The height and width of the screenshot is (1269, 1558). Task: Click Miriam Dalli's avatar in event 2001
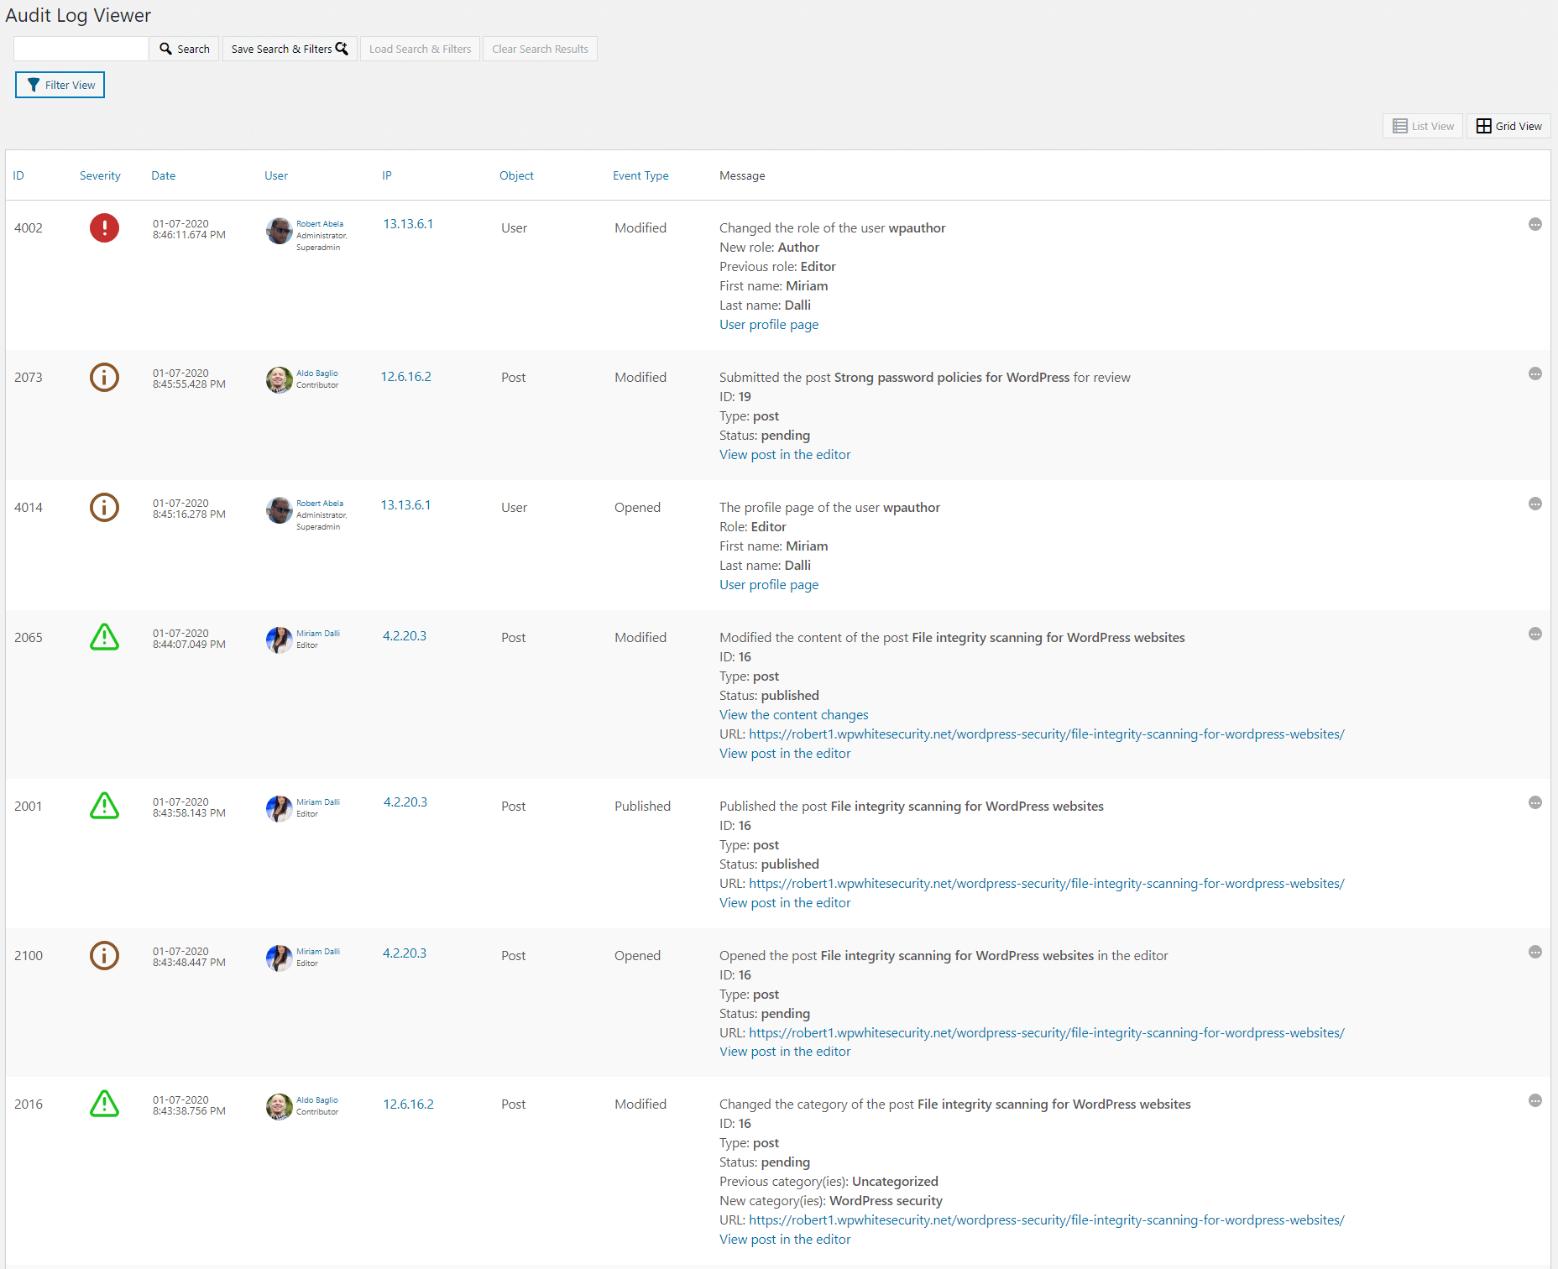(279, 808)
